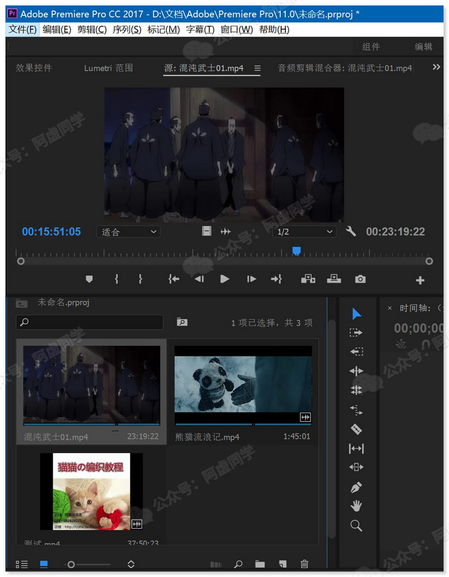Click the Export Frame camera icon
The height and width of the screenshot is (577, 449).
coord(360,279)
